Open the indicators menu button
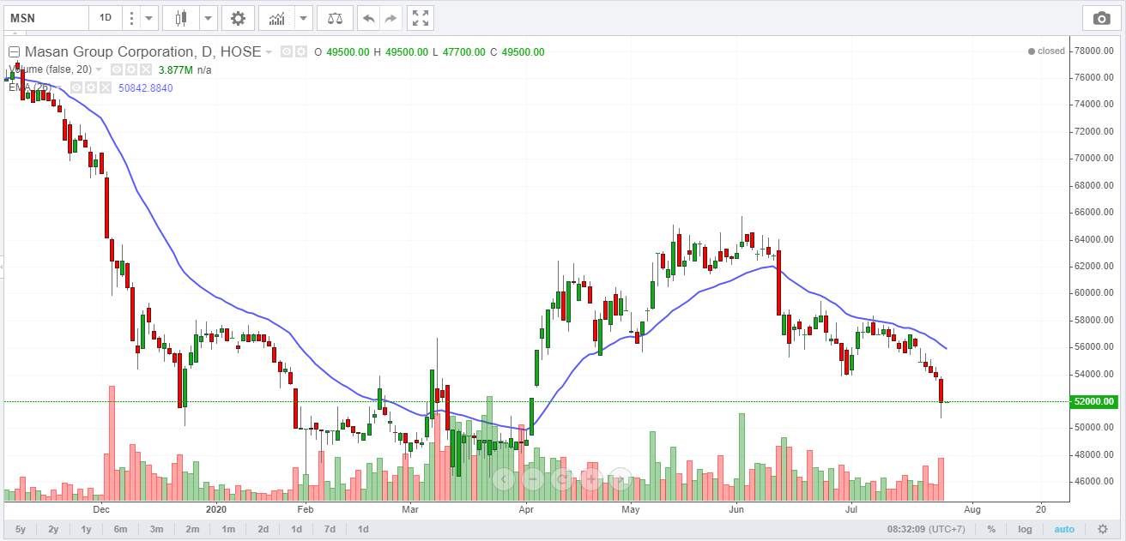 click(x=276, y=17)
